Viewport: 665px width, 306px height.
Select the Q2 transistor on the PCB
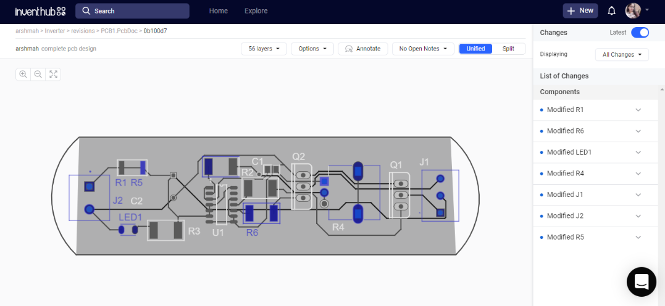pos(303,187)
